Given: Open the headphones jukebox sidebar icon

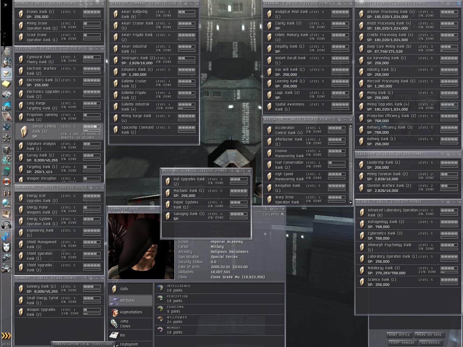Looking at the screenshot, I should click(x=7, y=225).
